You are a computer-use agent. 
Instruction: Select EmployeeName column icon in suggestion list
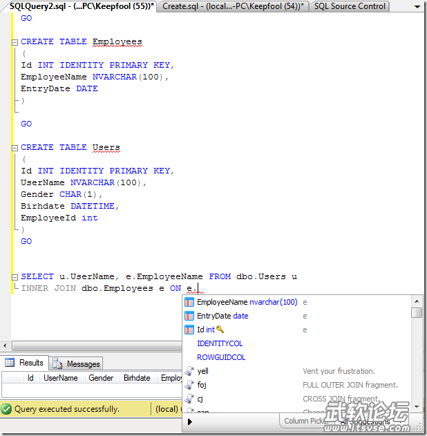[189, 302]
